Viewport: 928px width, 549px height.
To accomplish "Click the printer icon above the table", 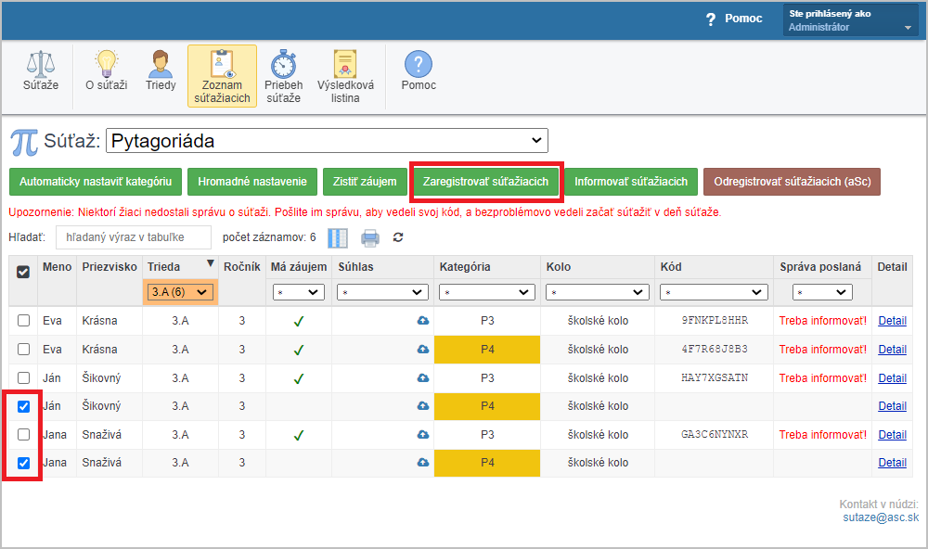I will [370, 237].
